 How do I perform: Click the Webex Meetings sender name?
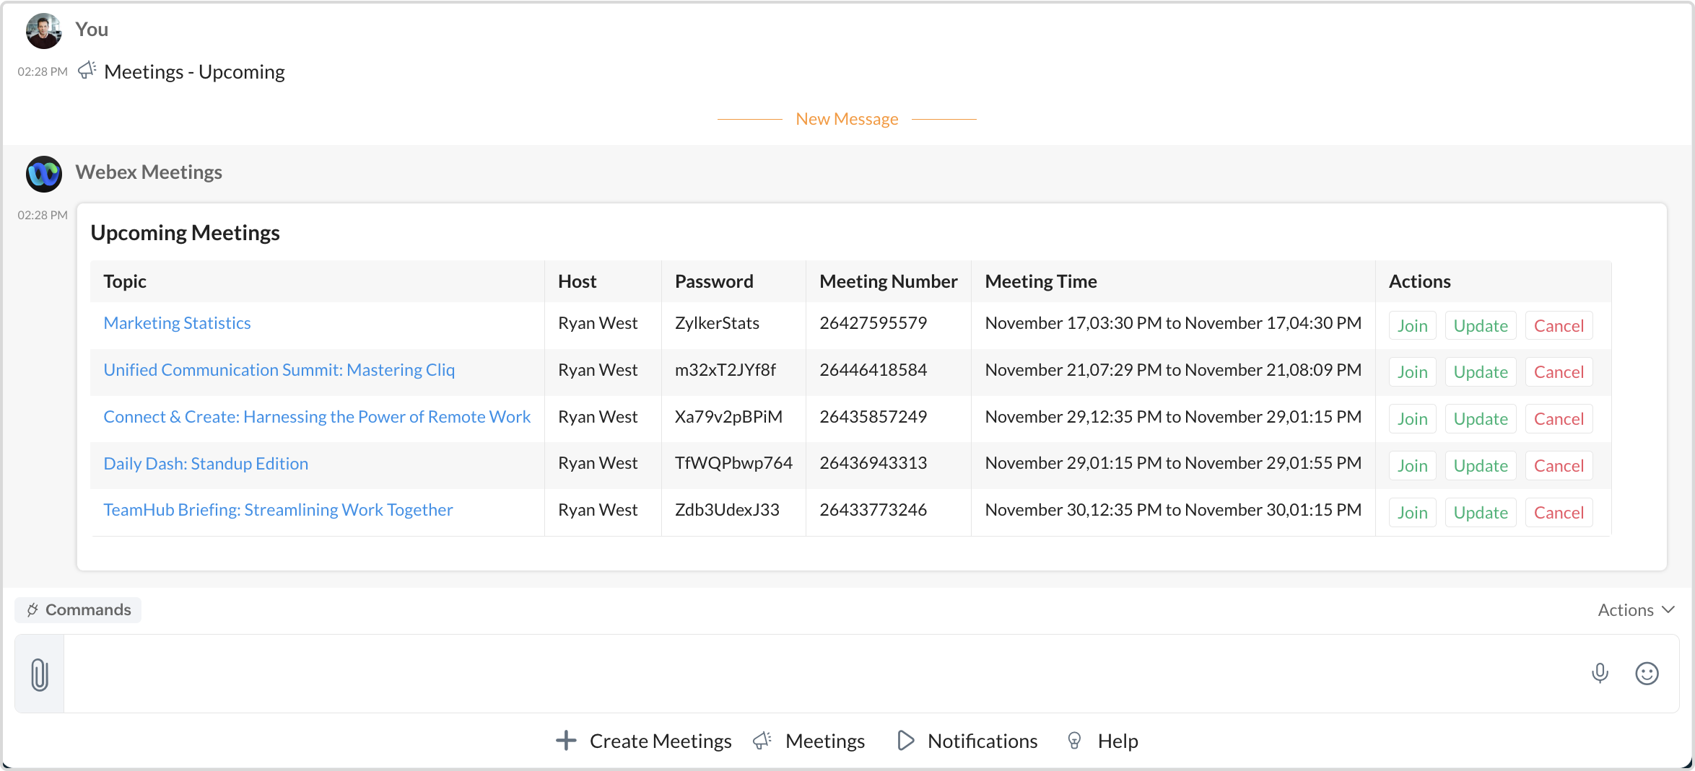(x=149, y=172)
